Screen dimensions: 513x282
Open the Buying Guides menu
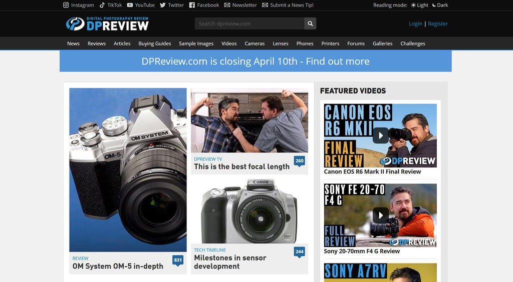pyautogui.click(x=155, y=43)
